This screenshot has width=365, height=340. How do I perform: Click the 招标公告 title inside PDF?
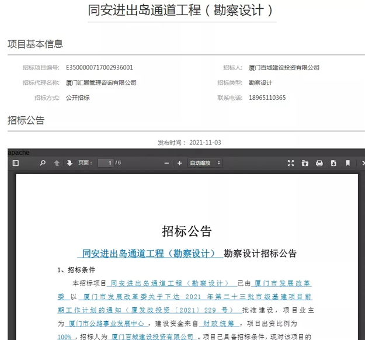tap(187, 231)
